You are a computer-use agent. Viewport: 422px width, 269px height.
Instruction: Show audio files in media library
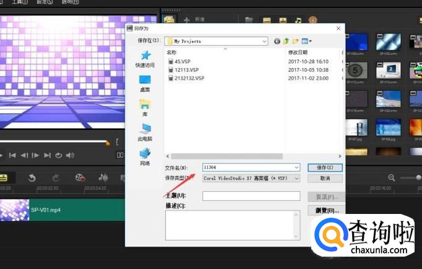[x=298, y=21]
